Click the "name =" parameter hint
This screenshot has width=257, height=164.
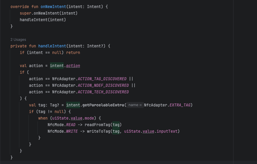[x=135, y=105]
